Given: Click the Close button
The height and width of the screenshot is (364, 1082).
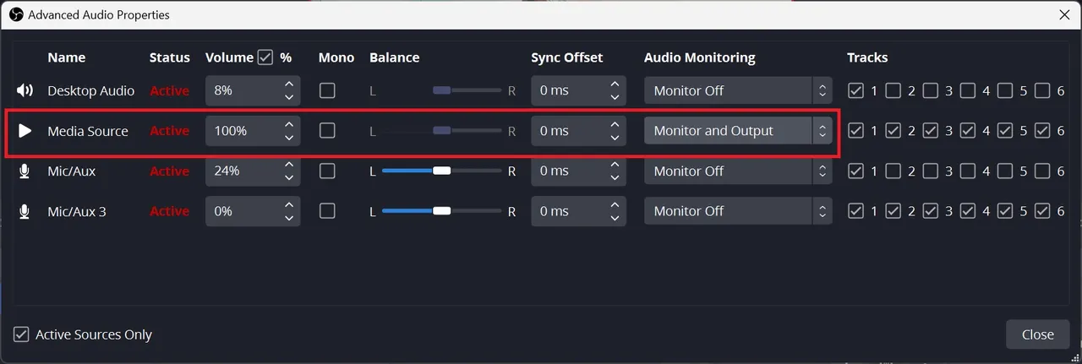Looking at the screenshot, I should point(1037,334).
